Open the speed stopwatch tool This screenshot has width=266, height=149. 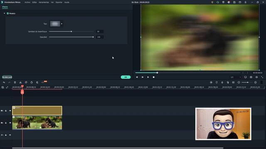click(32, 82)
